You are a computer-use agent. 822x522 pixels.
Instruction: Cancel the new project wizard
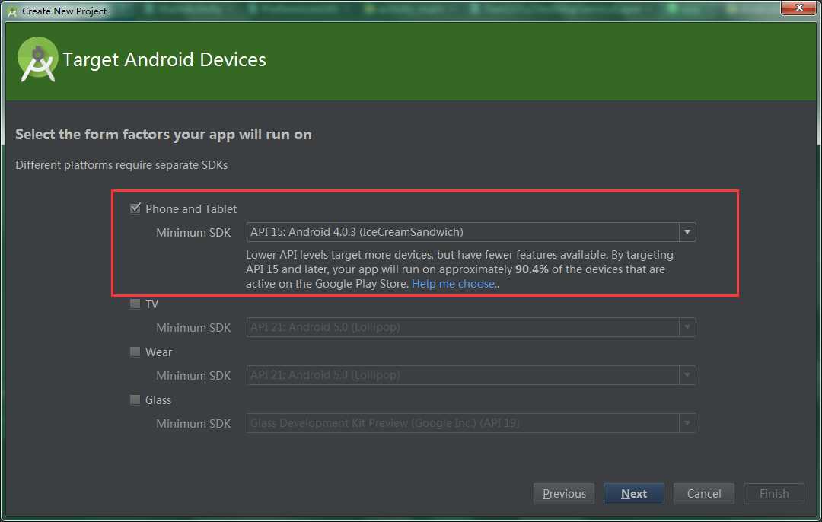(704, 494)
